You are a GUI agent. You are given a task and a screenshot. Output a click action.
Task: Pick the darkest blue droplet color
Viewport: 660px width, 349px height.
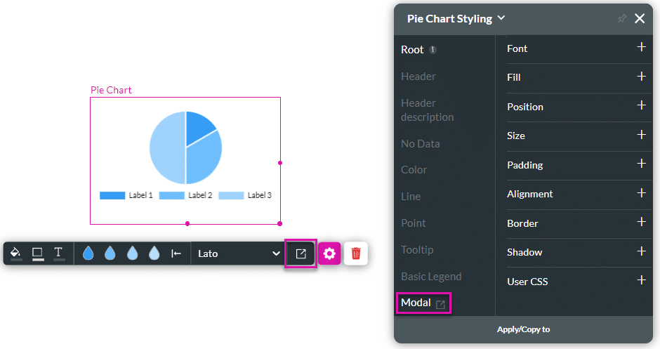click(x=88, y=253)
